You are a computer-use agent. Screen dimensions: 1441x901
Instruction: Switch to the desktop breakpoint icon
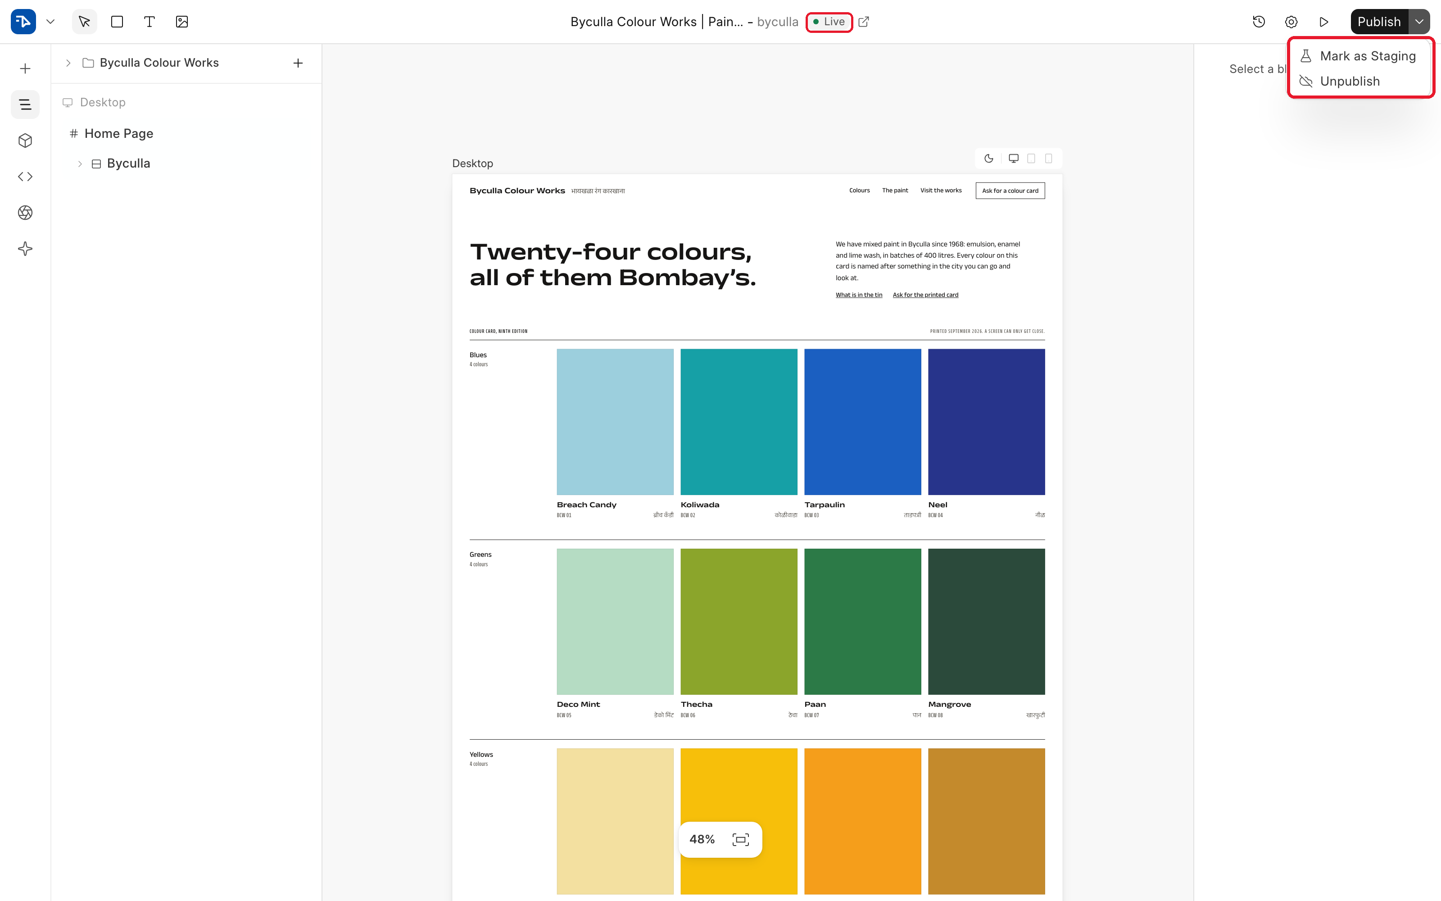(x=1014, y=159)
